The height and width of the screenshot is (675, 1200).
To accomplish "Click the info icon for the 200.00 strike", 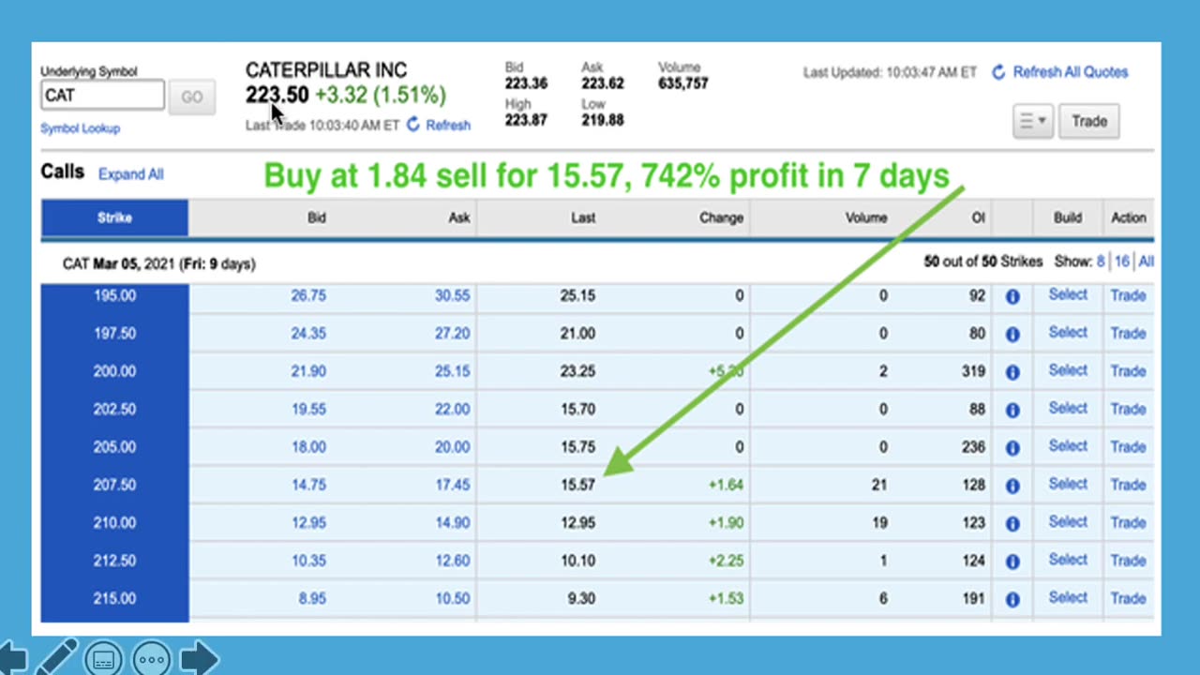I will (1012, 372).
